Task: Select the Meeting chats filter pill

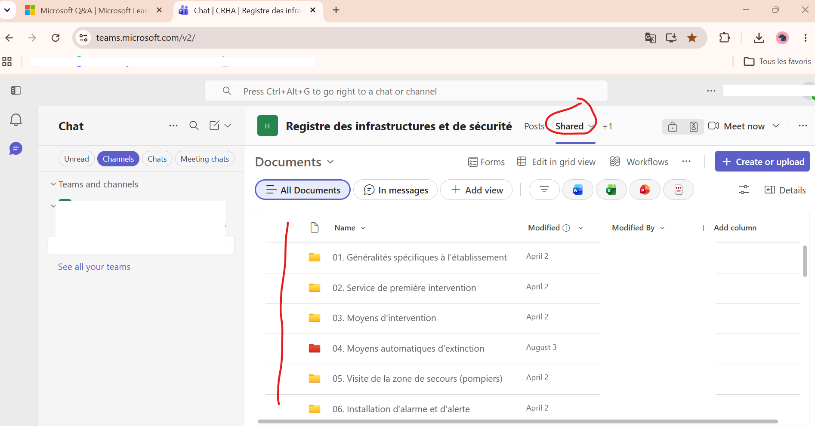Action: (x=205, y=159)
